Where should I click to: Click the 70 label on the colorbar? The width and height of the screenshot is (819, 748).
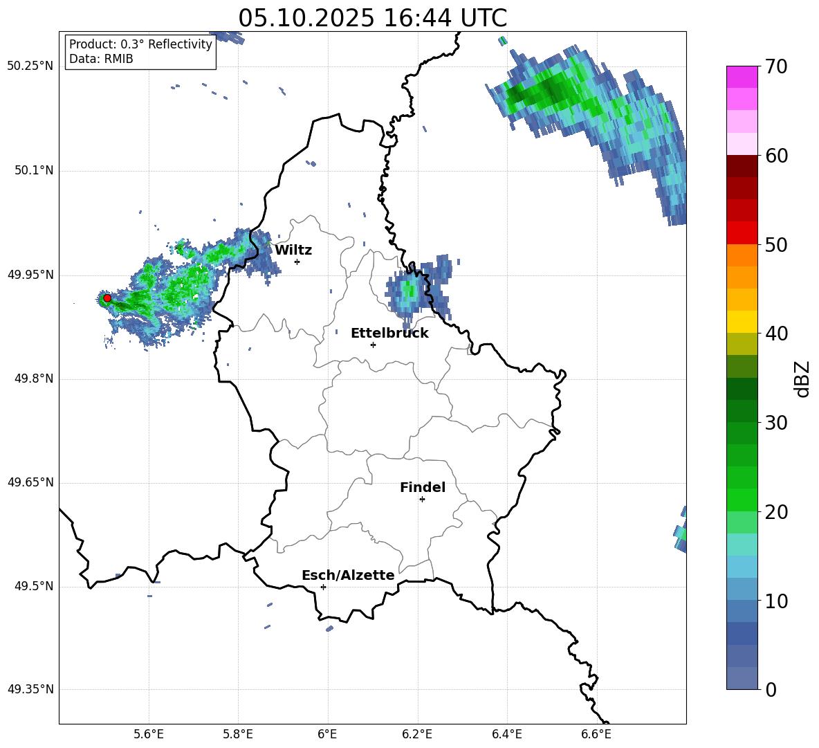(776, 67)
